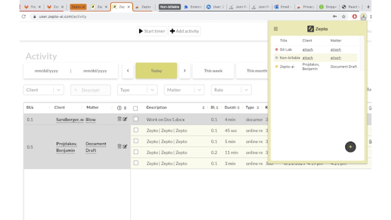Toggle the select-all checkbox in table header
This screenshot has height=220, width=391.
(x=135, y=108)
